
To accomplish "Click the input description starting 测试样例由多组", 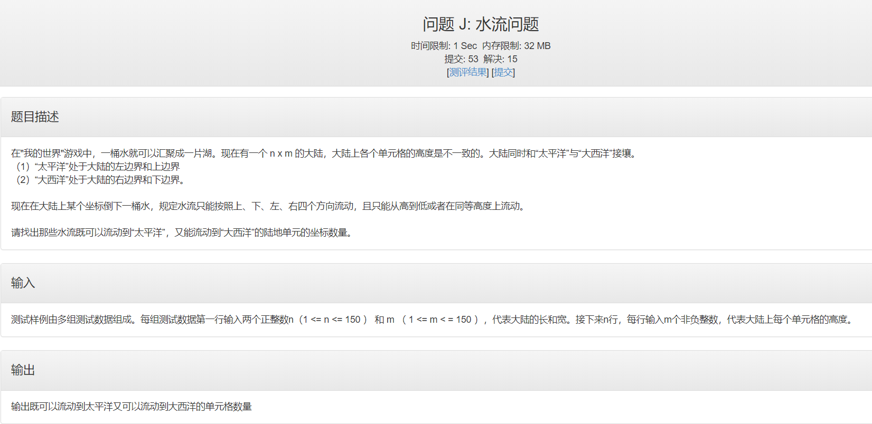I will click(433, 320).
